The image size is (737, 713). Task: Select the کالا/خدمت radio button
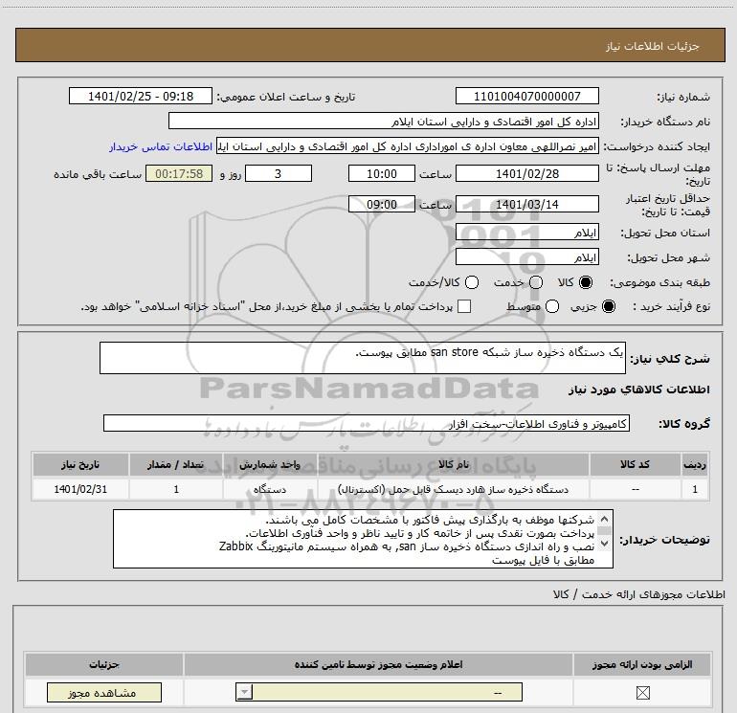472,283
